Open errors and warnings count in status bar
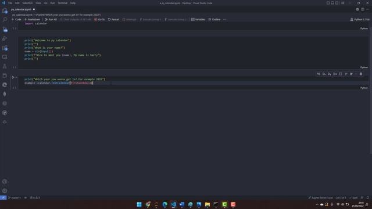This screenshot has height=209, width=372. point(35,197)
